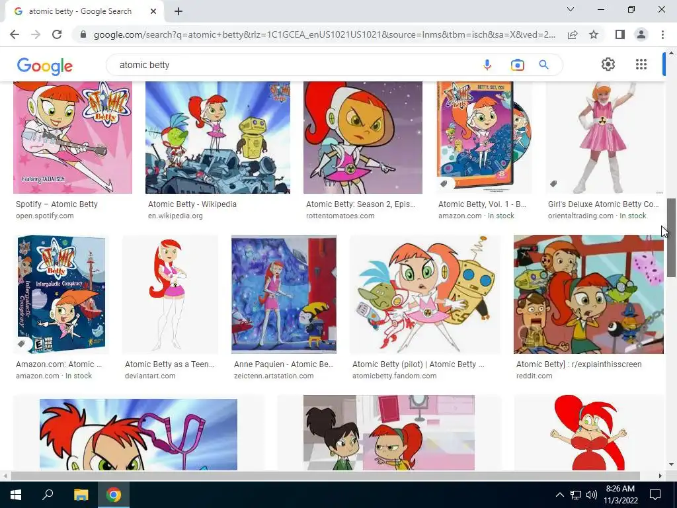
Task: Open the explainthisscreen reddit image
Action: click(588, 294)
